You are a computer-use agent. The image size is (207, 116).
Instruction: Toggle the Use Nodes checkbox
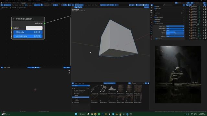tap(26, 5)
